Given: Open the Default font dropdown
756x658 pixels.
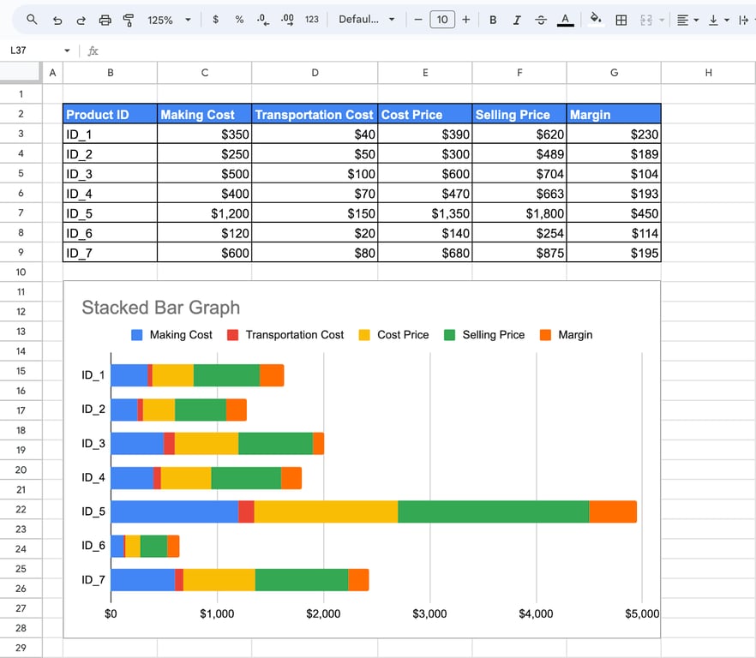Looking at the screenshot, I should pyautogui.click(x=367, y=20).
